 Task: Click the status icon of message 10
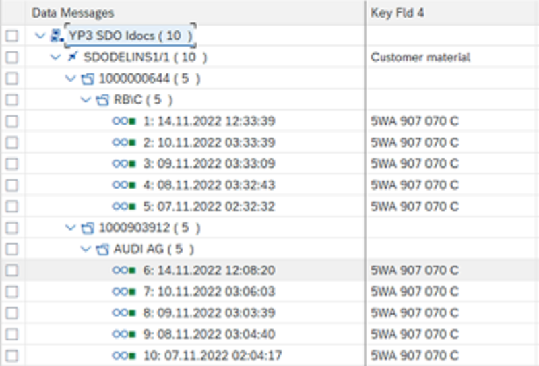click(124, 355)
